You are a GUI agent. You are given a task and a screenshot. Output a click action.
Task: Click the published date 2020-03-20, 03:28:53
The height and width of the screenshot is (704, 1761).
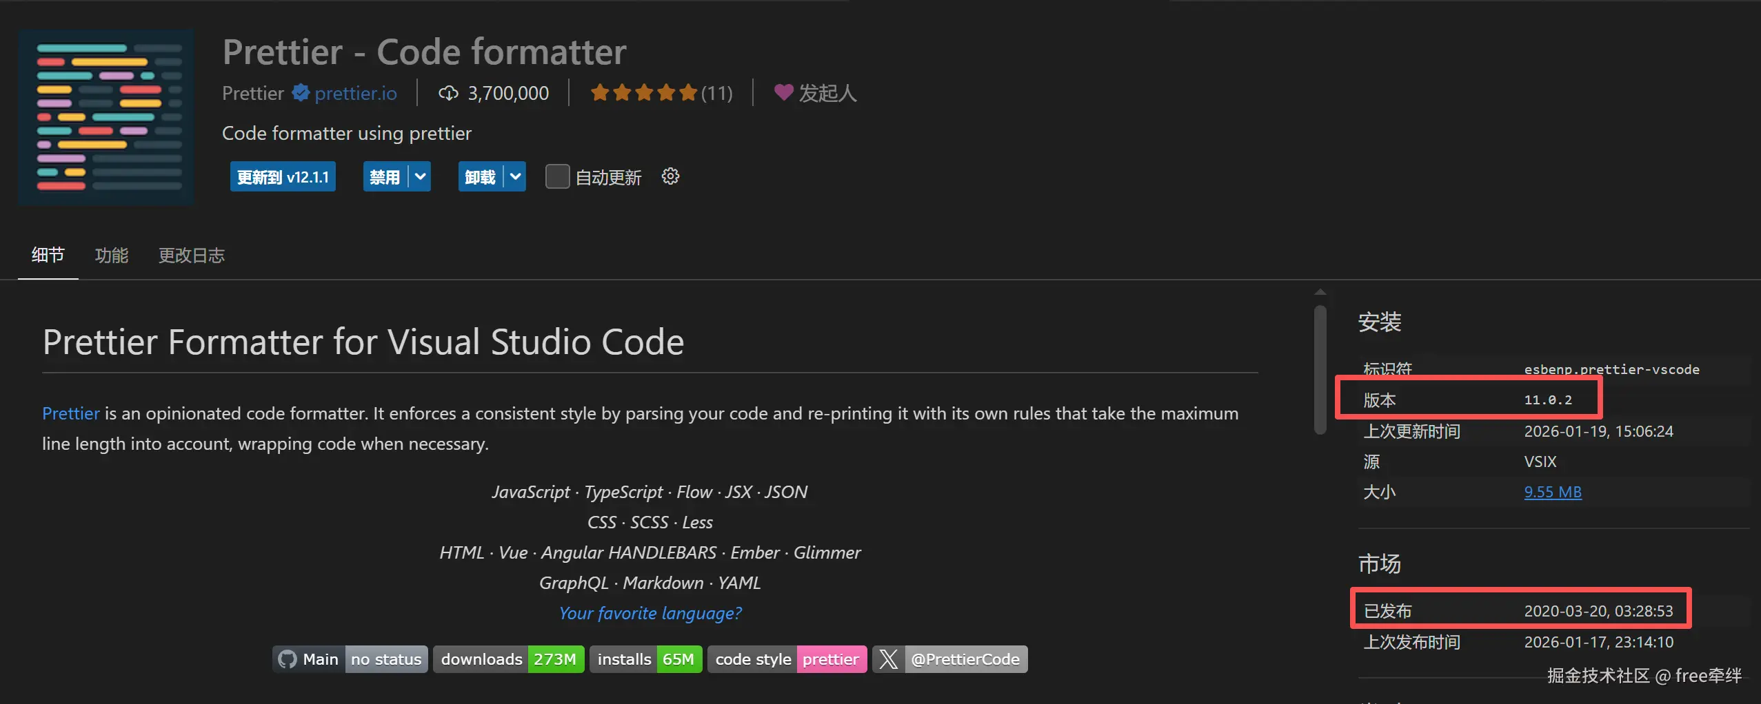[1598, 611]
